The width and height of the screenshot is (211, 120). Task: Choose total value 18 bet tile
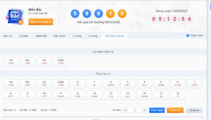pos(178,95)
